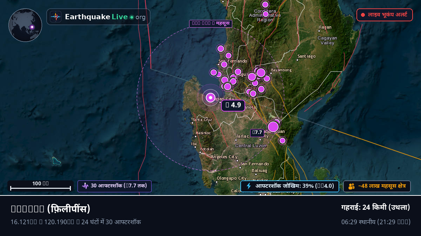Select the large aftershock circle above the 7.7 label

[273, 127]
